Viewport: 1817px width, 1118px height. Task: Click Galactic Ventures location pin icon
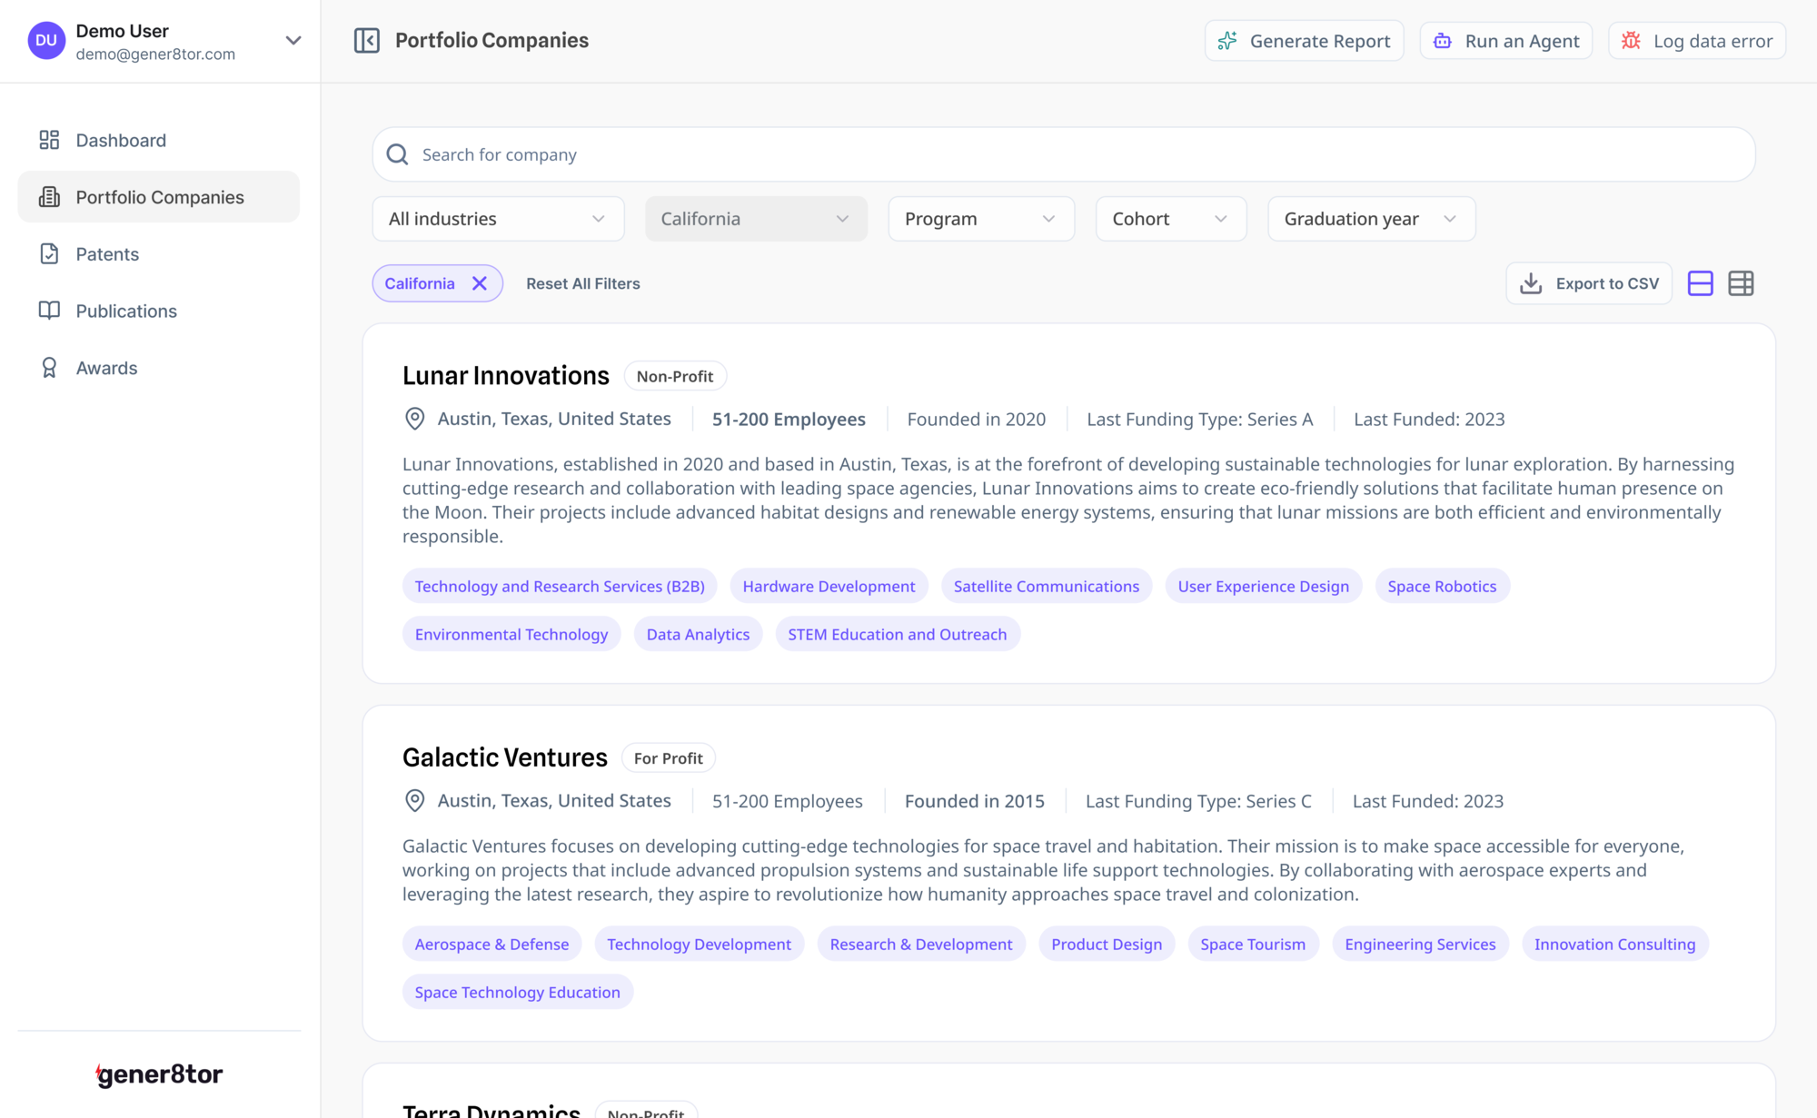pyautogui.click(x=414, y=800)
